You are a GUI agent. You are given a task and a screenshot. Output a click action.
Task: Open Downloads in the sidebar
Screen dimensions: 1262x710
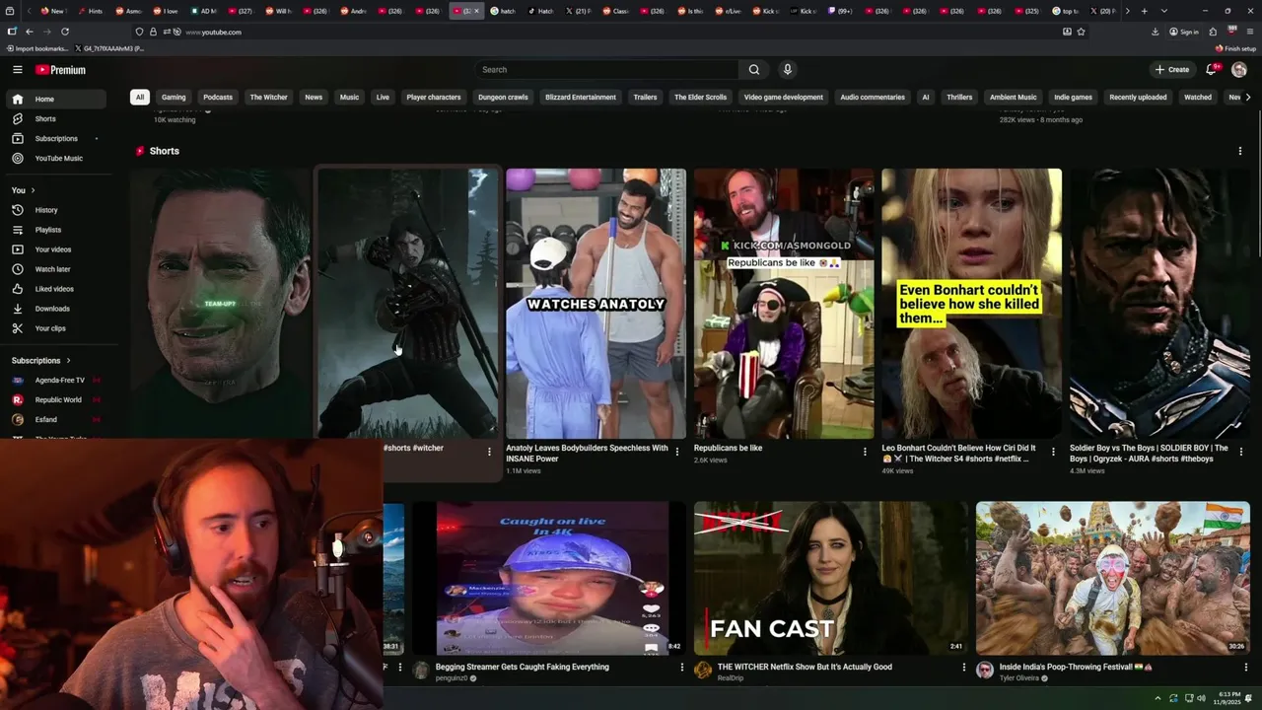pyautogui.click(x=55, y=309)
